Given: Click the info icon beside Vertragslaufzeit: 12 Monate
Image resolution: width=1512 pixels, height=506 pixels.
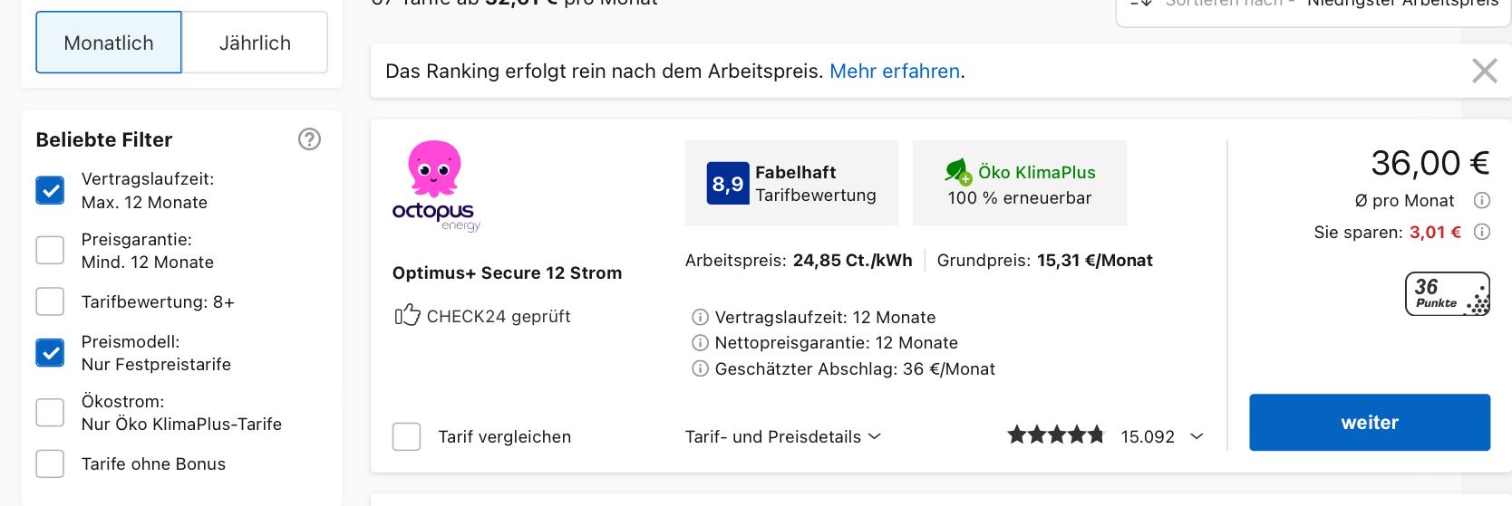Looking at the screenshot, I should [x=700, y=318].
